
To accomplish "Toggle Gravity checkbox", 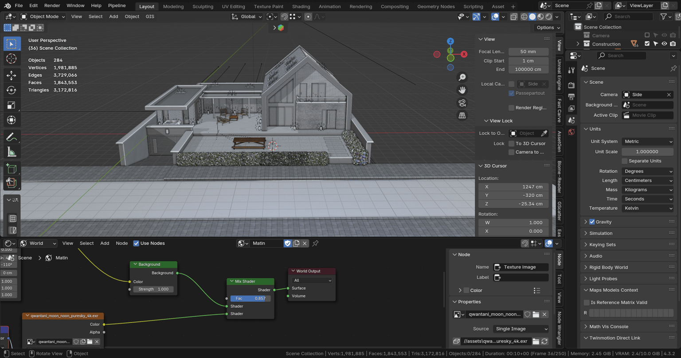I will coord(592,222).
